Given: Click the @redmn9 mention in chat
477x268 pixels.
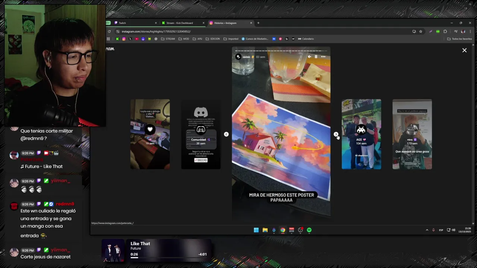Looking at the screenshot, I should pyautogui.click(x=32, y=138).
